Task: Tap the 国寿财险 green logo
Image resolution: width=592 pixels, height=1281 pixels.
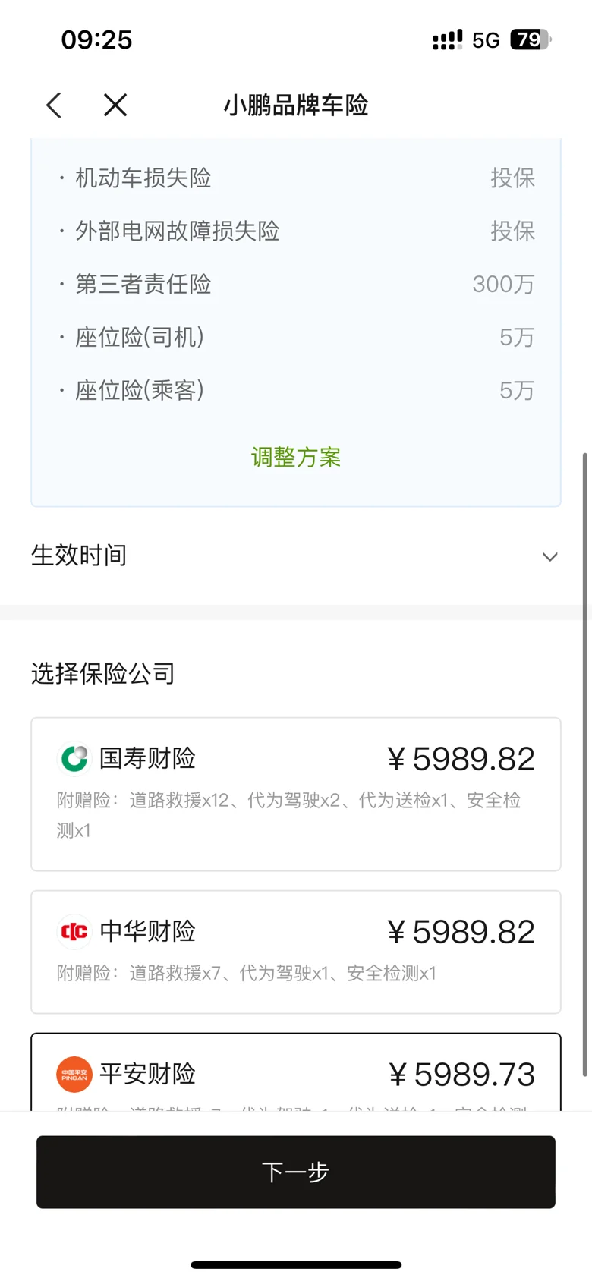Action: 74,758
